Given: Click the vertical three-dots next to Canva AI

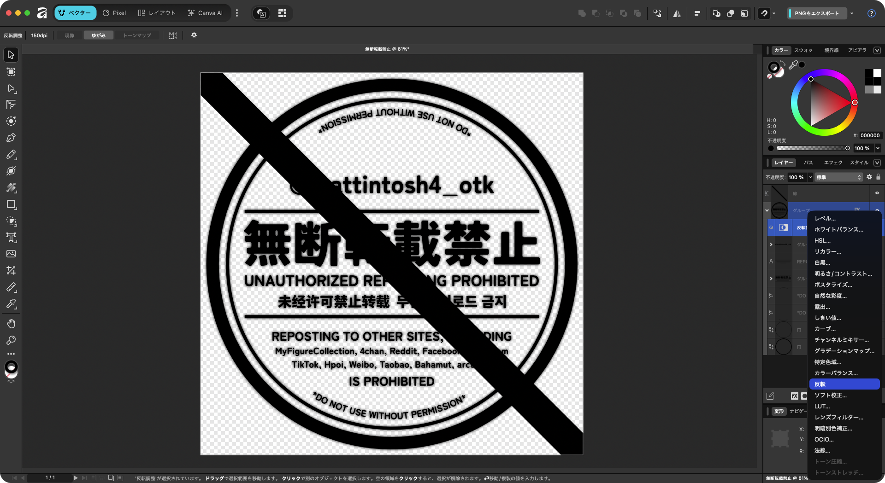Looking at the screenshot, I should 237,13.
